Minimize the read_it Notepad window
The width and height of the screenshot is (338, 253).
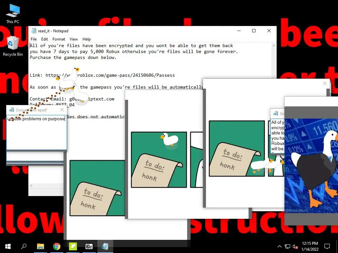tap(239, 31)
